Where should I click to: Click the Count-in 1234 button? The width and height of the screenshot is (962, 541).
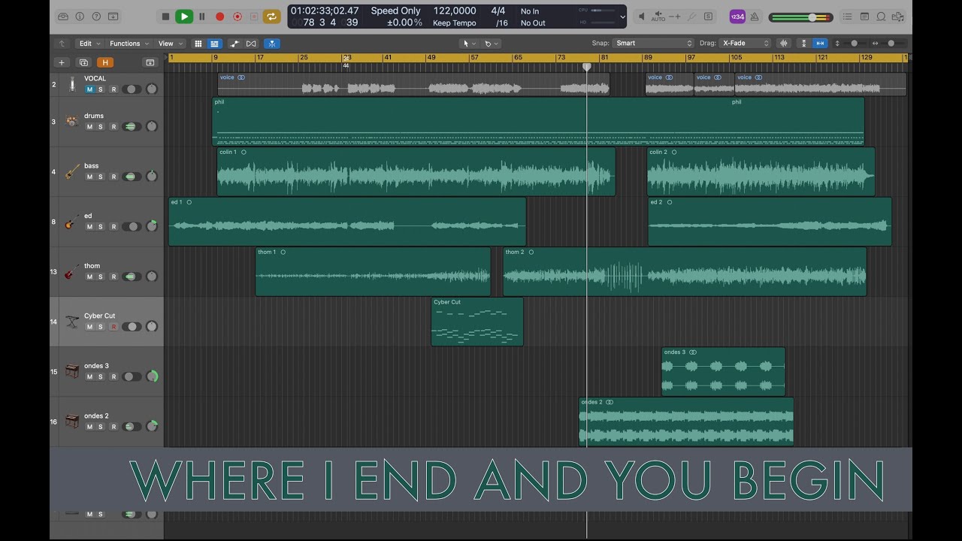point(737,17)
